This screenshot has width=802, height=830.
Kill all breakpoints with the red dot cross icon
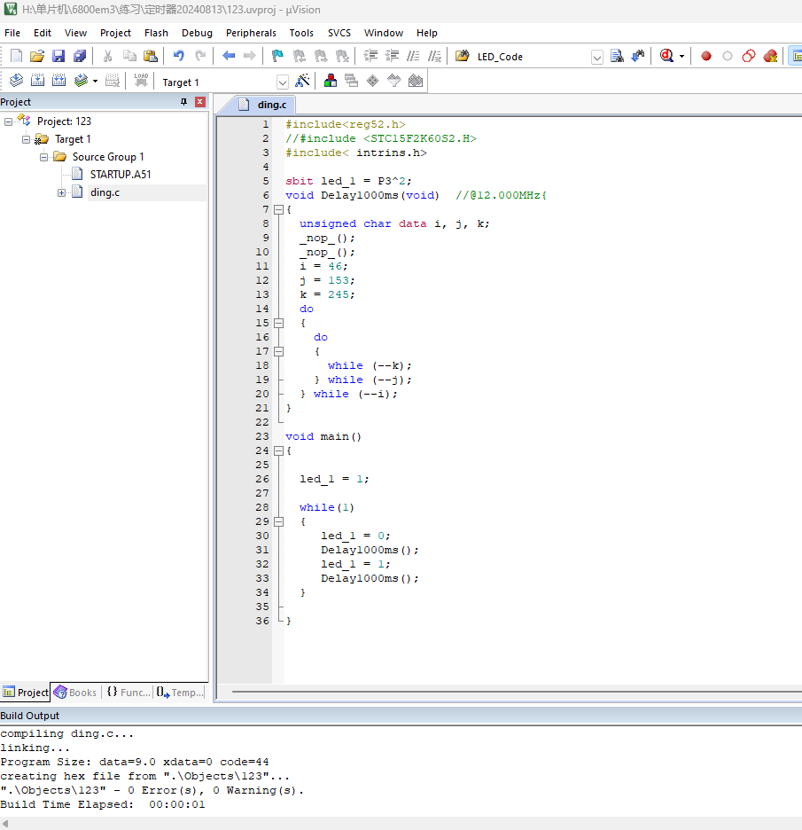770,56
